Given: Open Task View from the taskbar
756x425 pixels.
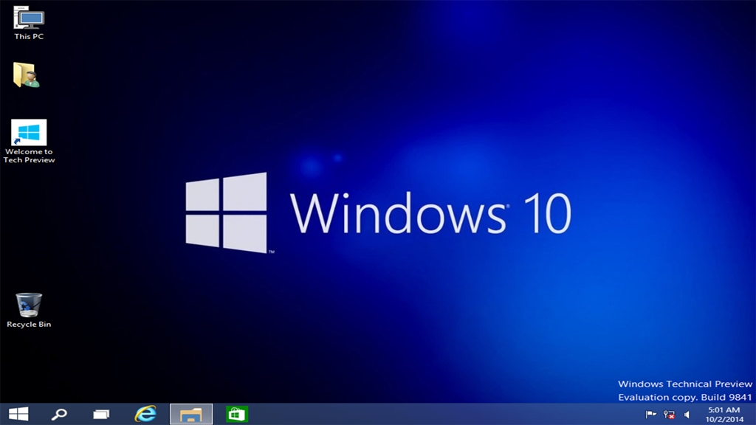Looking at the screenshot, I should click(x=101, y=414).
